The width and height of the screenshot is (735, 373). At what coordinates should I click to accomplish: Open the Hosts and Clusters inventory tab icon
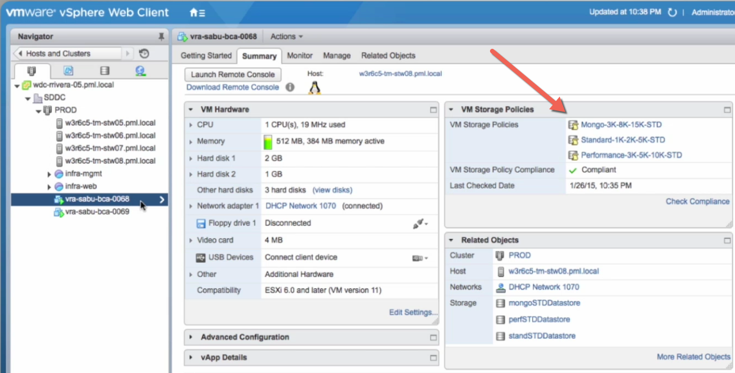click(31, 71)
